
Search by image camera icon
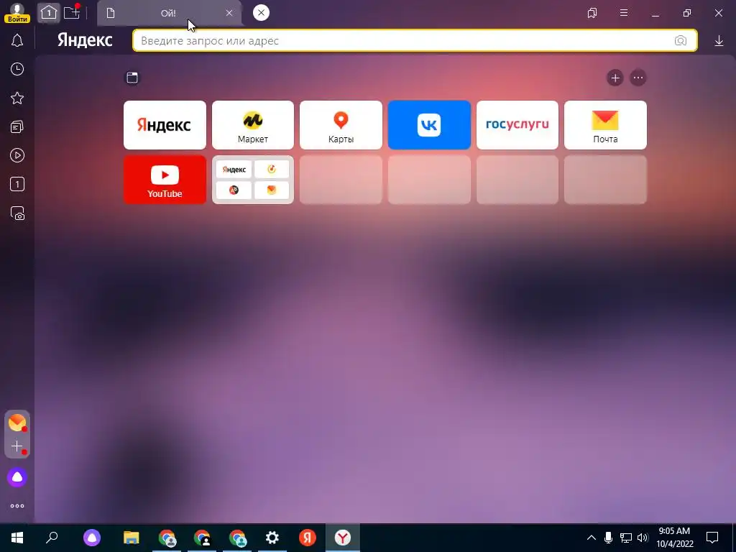(681, 41)
